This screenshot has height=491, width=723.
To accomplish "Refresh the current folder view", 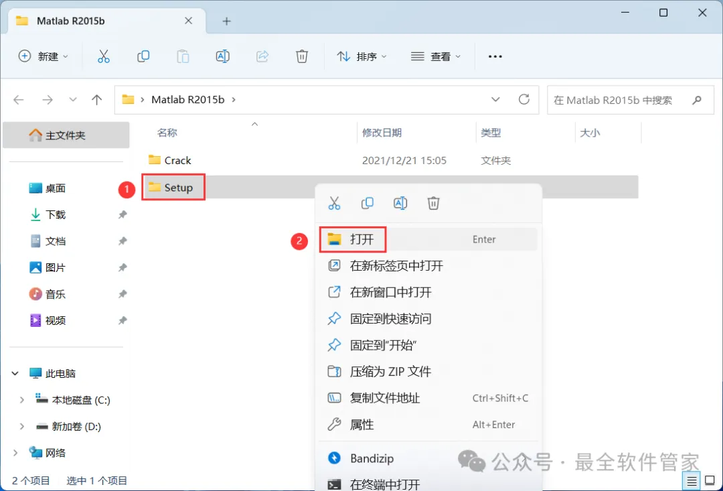I will click(524, 99).
